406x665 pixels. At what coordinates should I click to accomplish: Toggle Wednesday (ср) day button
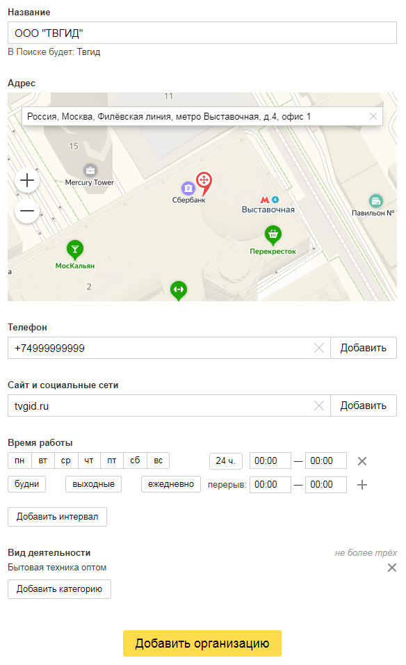65,460
